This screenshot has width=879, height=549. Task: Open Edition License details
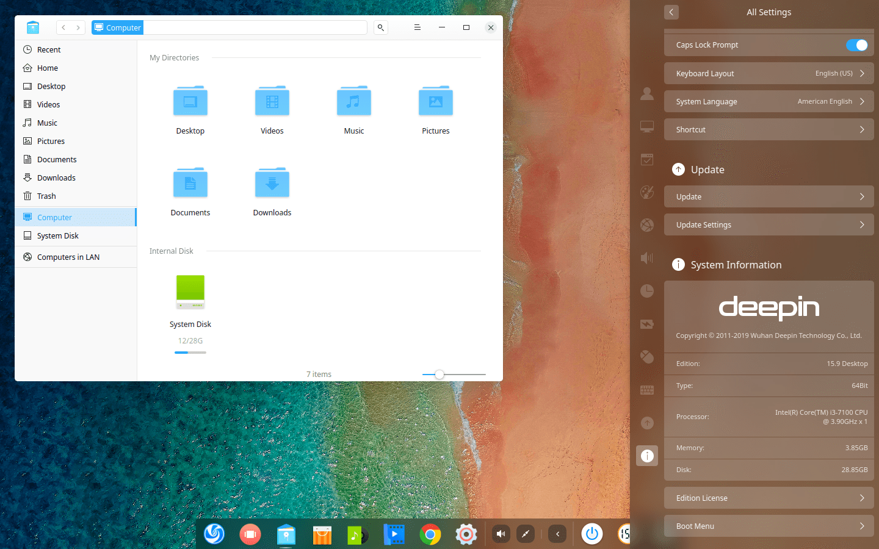pos(769,498)
